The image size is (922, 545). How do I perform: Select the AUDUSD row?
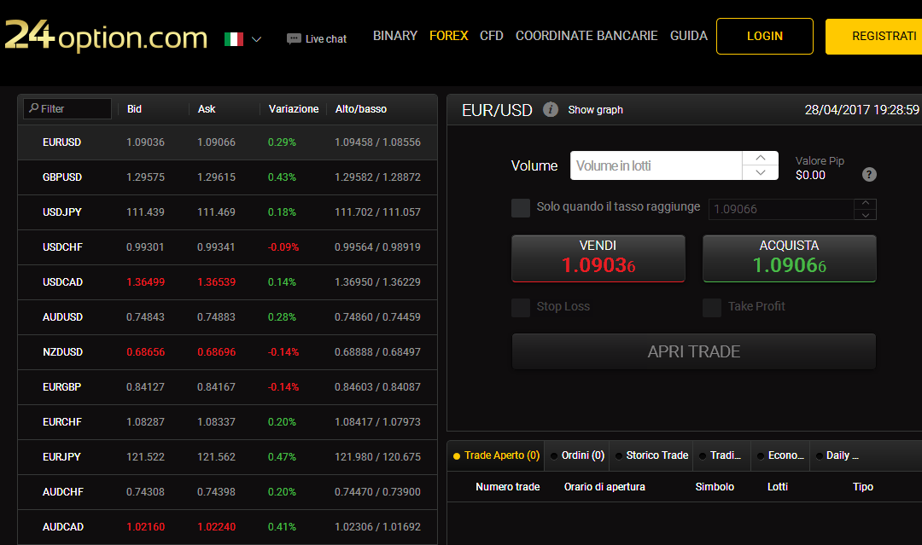point(228,317)
